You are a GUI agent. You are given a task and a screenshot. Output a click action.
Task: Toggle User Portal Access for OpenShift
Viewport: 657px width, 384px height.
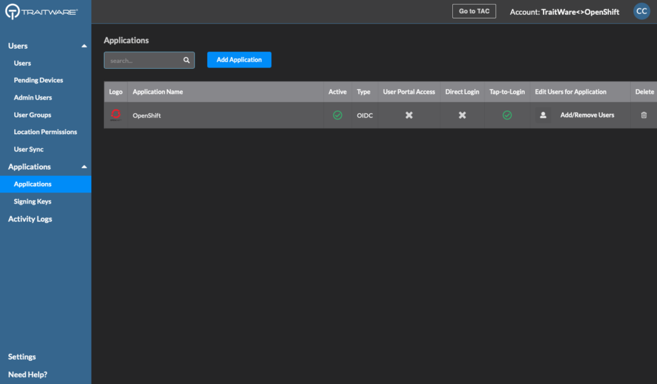[x=409, y=115]
